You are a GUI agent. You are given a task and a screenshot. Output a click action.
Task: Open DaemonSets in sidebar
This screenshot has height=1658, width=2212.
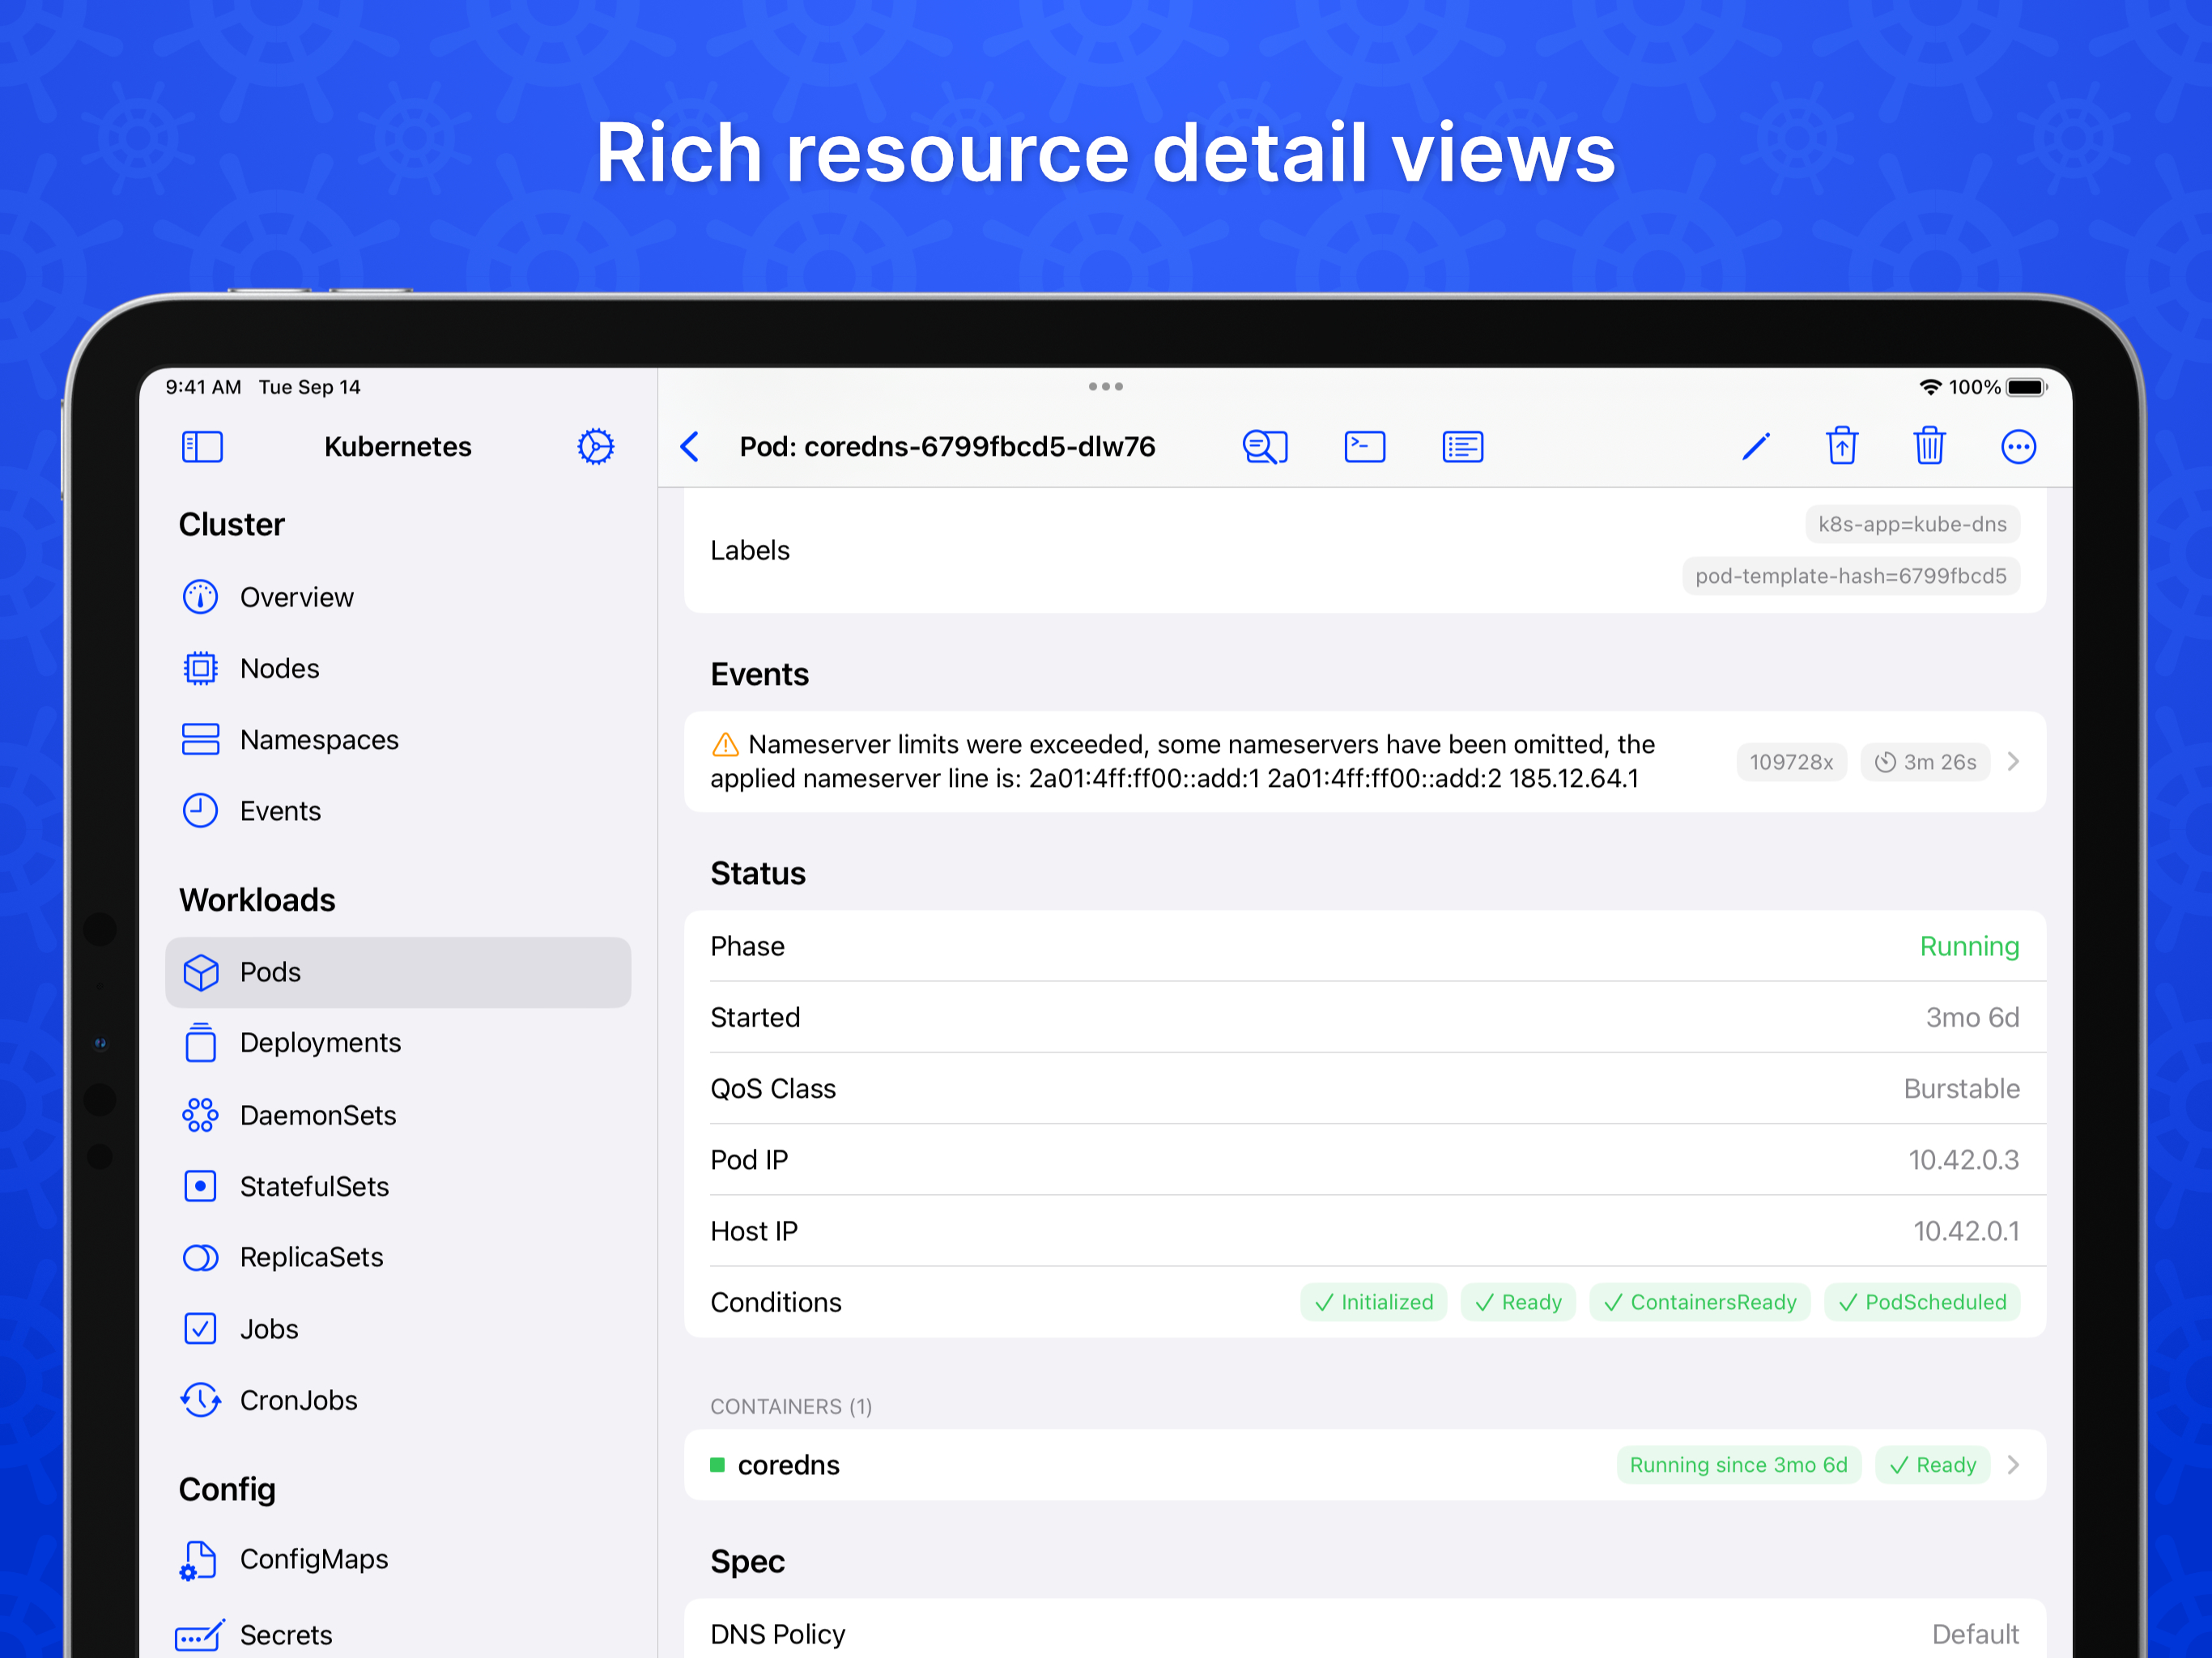(x=398, y=1115)
